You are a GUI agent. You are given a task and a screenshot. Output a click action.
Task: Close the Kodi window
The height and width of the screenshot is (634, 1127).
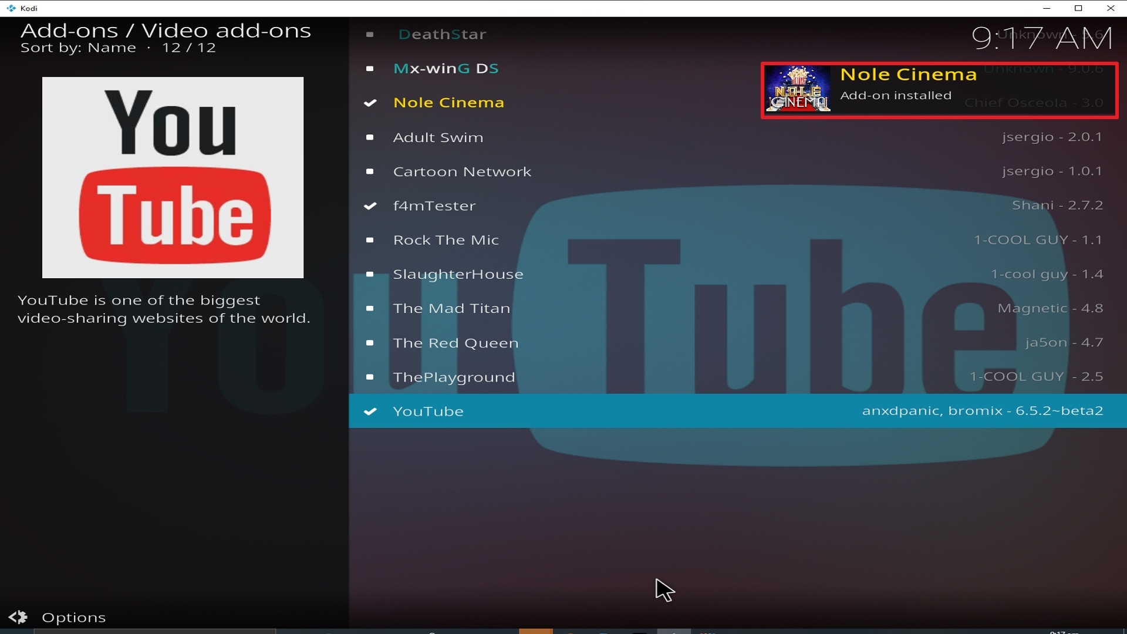[1111, 8]
